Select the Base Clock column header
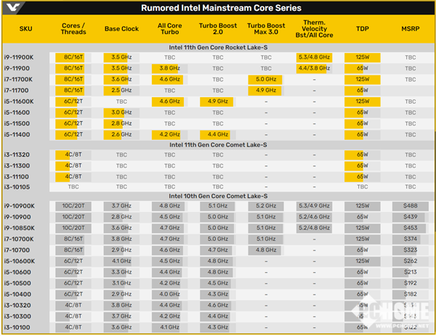Screen dimensions: 436x336 pos(121,30)
